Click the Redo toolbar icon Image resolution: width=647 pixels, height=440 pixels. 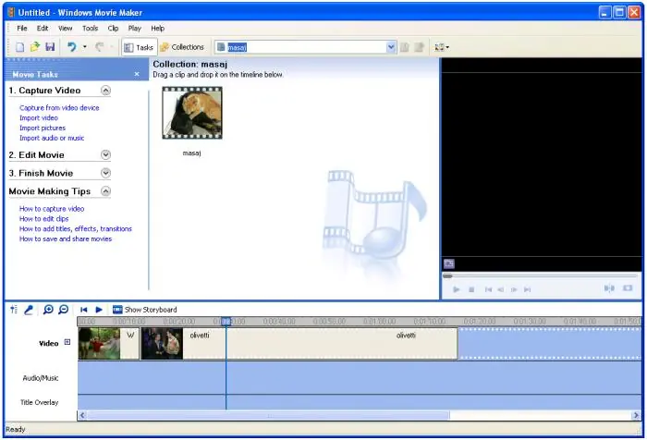99,47
